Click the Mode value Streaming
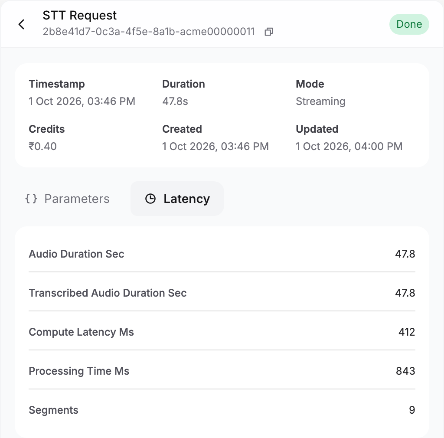Viewport: 444px width, 438px height. coord(320,101)
